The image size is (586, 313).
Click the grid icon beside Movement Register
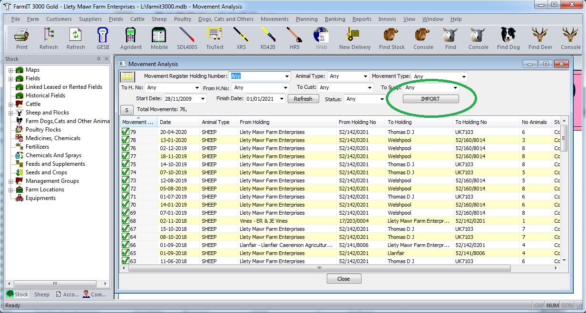(127, 76)
